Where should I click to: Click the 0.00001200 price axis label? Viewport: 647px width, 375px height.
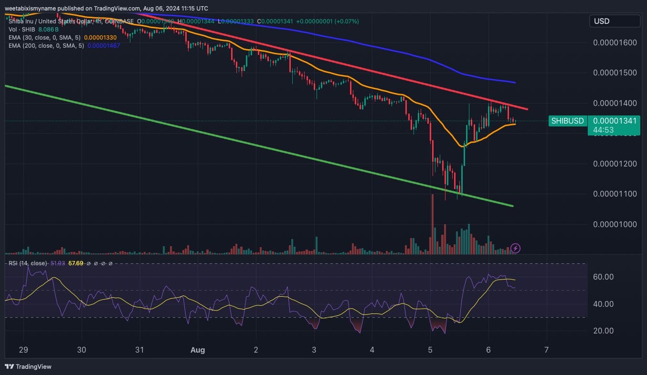tap(615, 164)
